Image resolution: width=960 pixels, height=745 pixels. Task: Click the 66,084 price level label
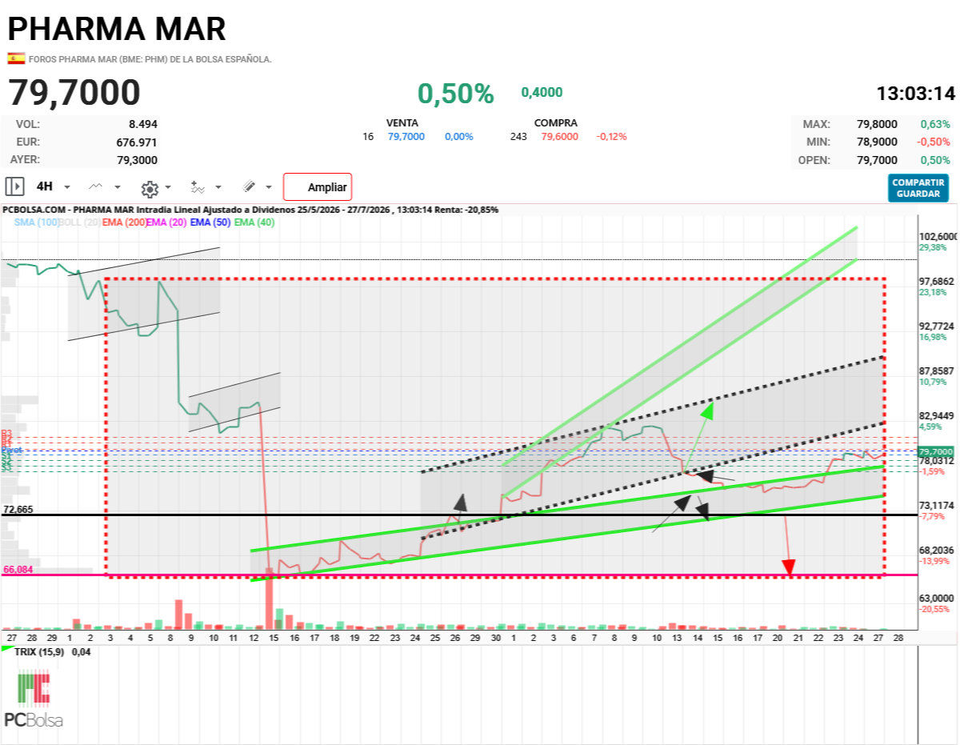(x=18, y=570)
